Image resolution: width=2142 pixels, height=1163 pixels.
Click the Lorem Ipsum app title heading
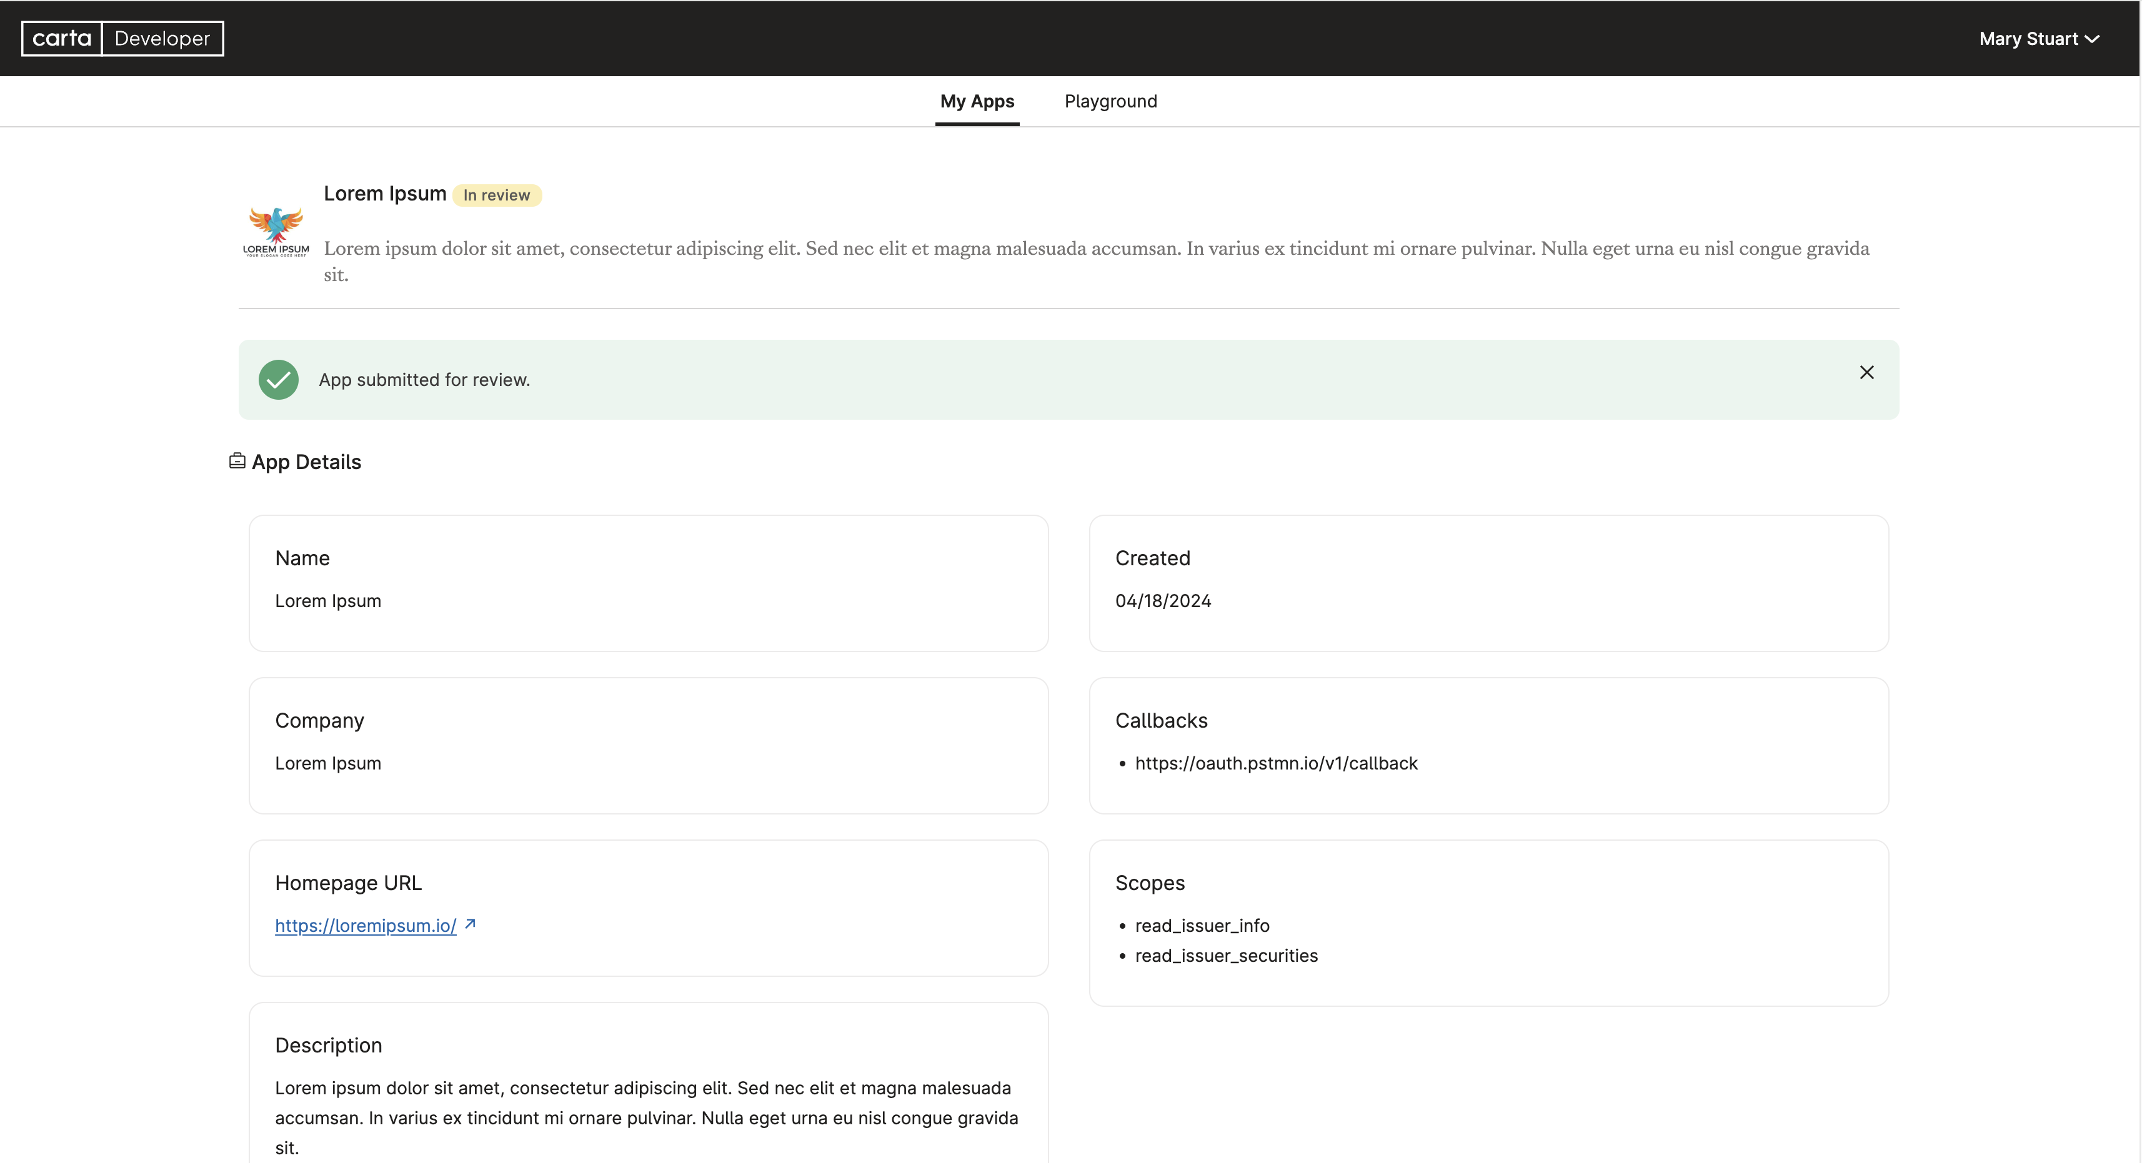click(384, 194)
